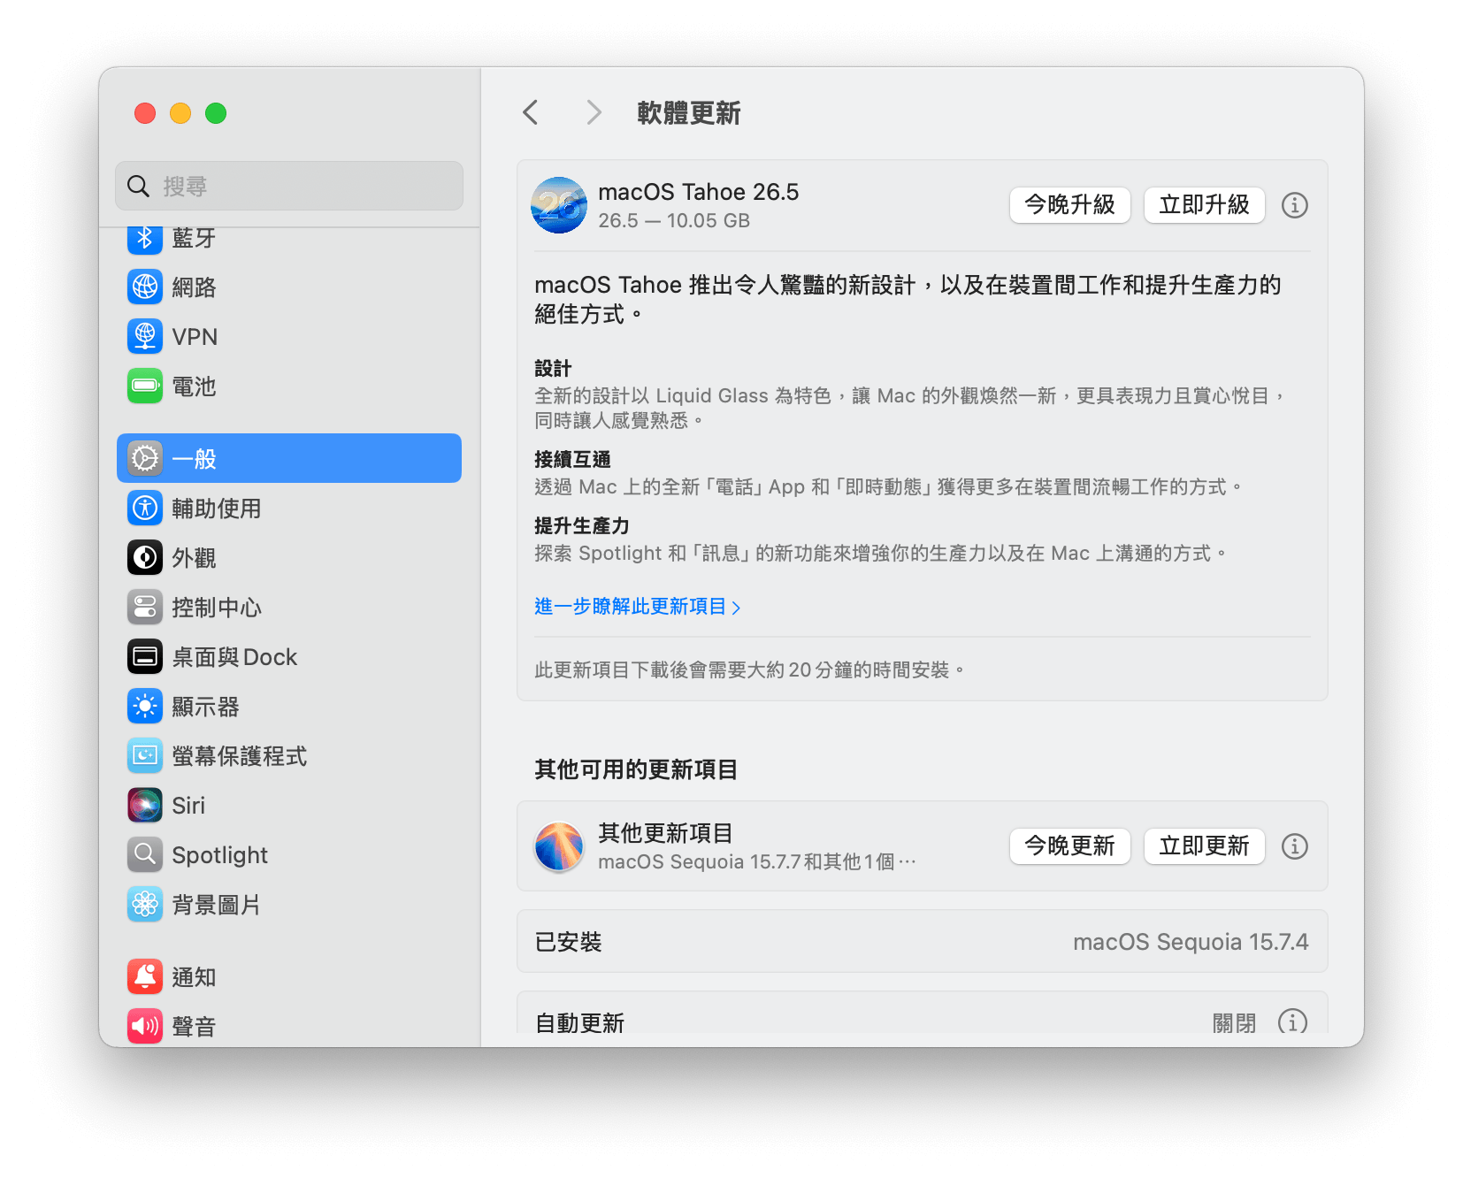The width and height of the screenshot is (1463, 1178).
Task: Click the search magnifier icon
Action: point(139,186)
